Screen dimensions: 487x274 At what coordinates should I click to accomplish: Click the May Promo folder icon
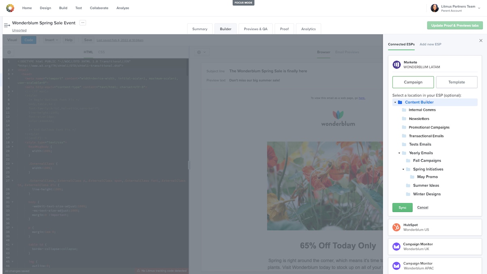click(412, 177)
